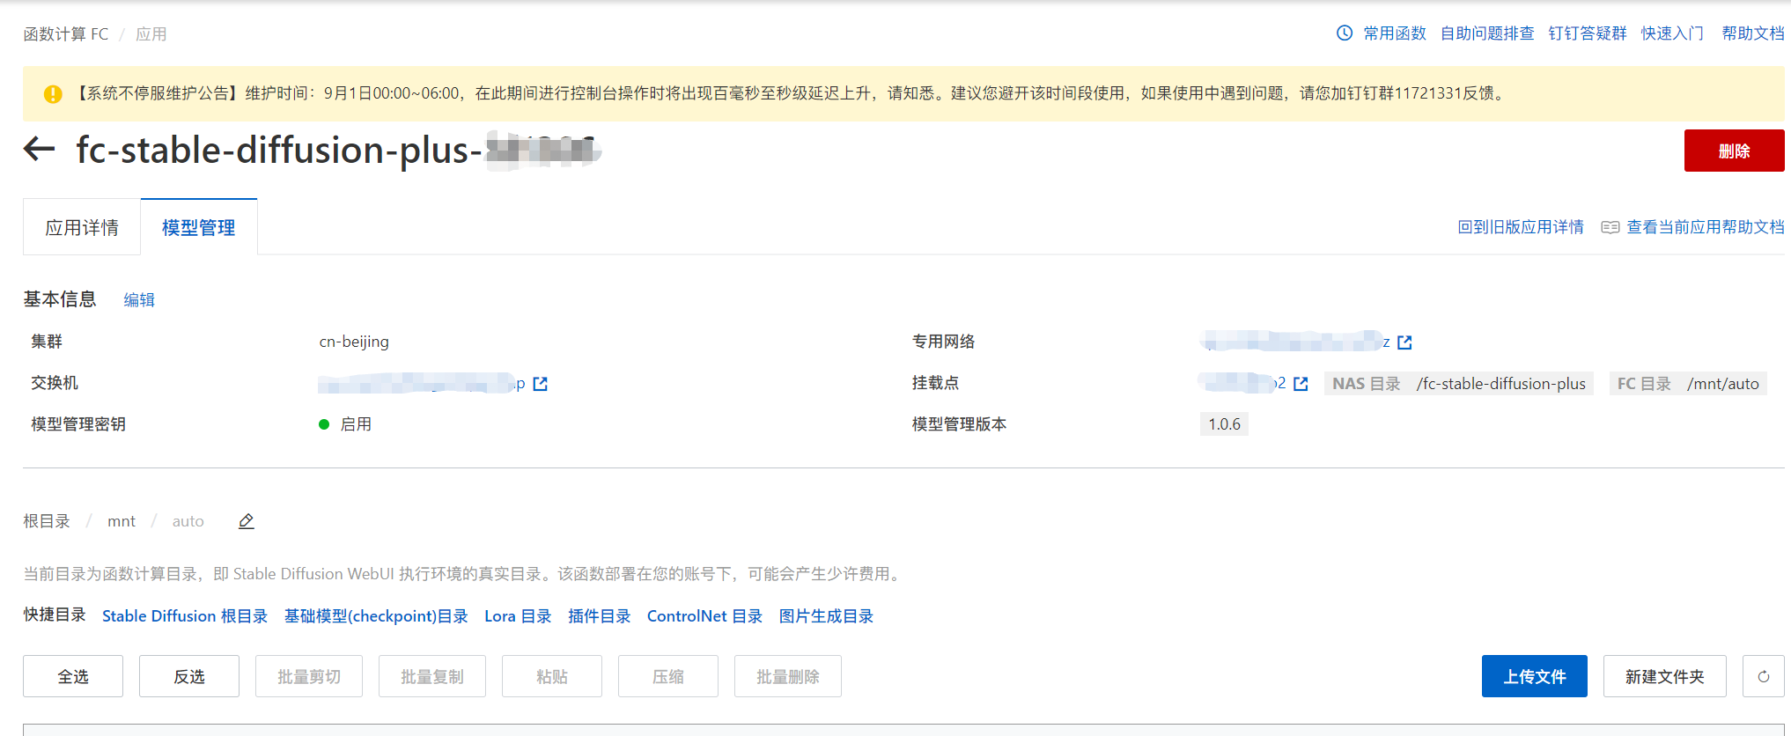This screenshot has width=1791, height=736.
Task: Open the ControlNet 目录 shortcut
Action: point(704,616)
